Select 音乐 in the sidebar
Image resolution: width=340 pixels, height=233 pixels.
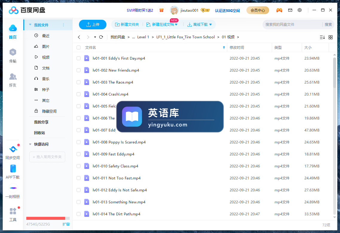click(45, 79)
